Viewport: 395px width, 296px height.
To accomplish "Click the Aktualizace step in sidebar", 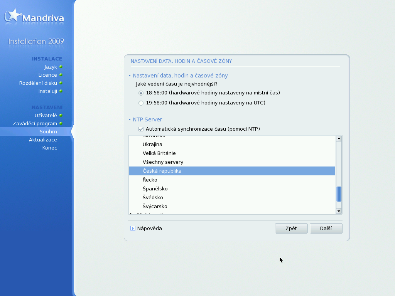I will click(x=43, y=140).
